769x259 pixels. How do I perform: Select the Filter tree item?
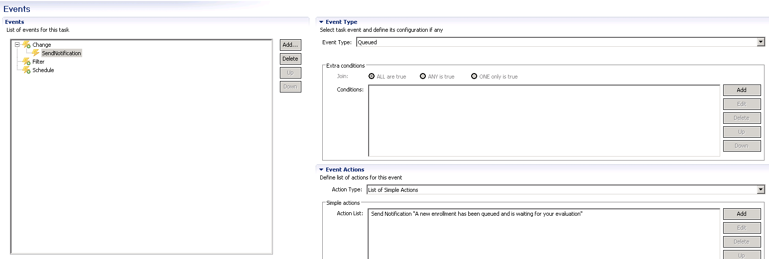coord(38,62)
